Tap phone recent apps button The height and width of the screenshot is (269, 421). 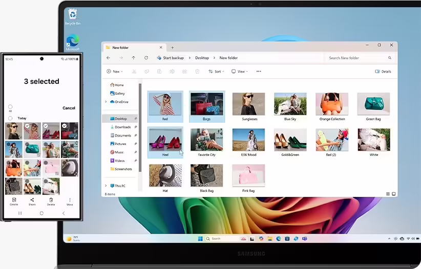pos(20,213)
